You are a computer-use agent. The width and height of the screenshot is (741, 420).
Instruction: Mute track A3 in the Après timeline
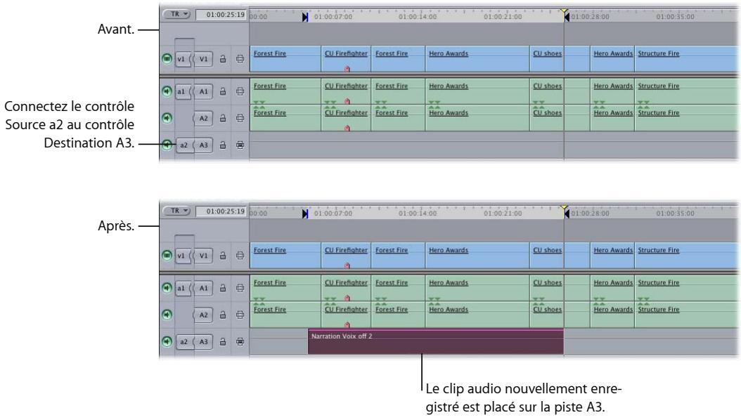tap(167, 341)
